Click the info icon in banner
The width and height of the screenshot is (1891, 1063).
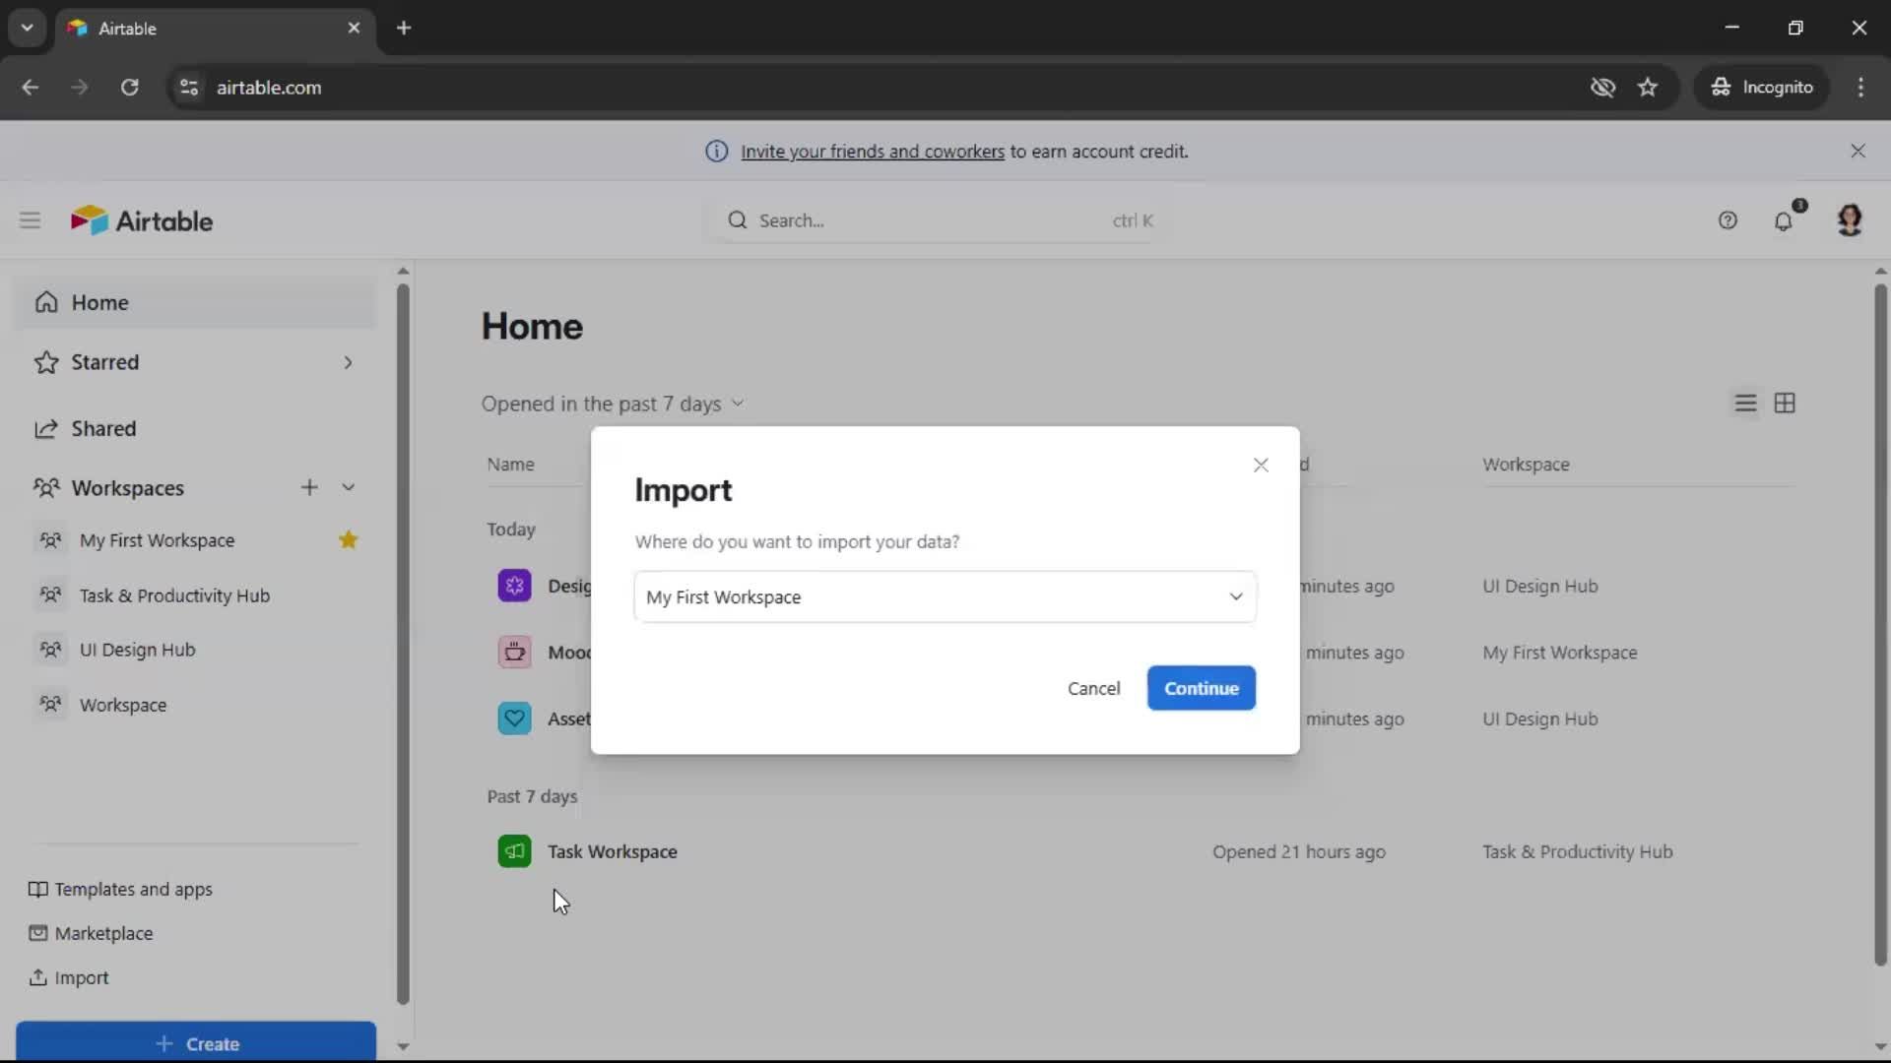point(716,152)
